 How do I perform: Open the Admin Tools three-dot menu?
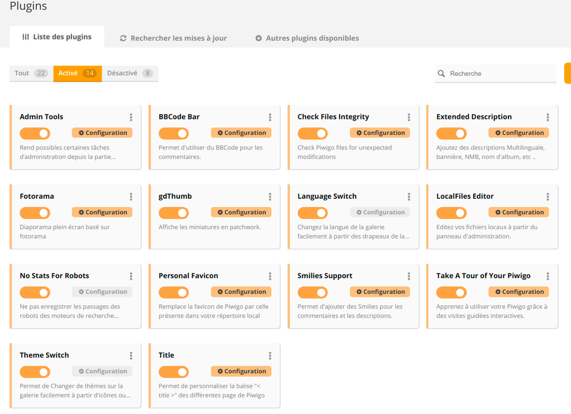pyautogui.click(x=131, y=117)
